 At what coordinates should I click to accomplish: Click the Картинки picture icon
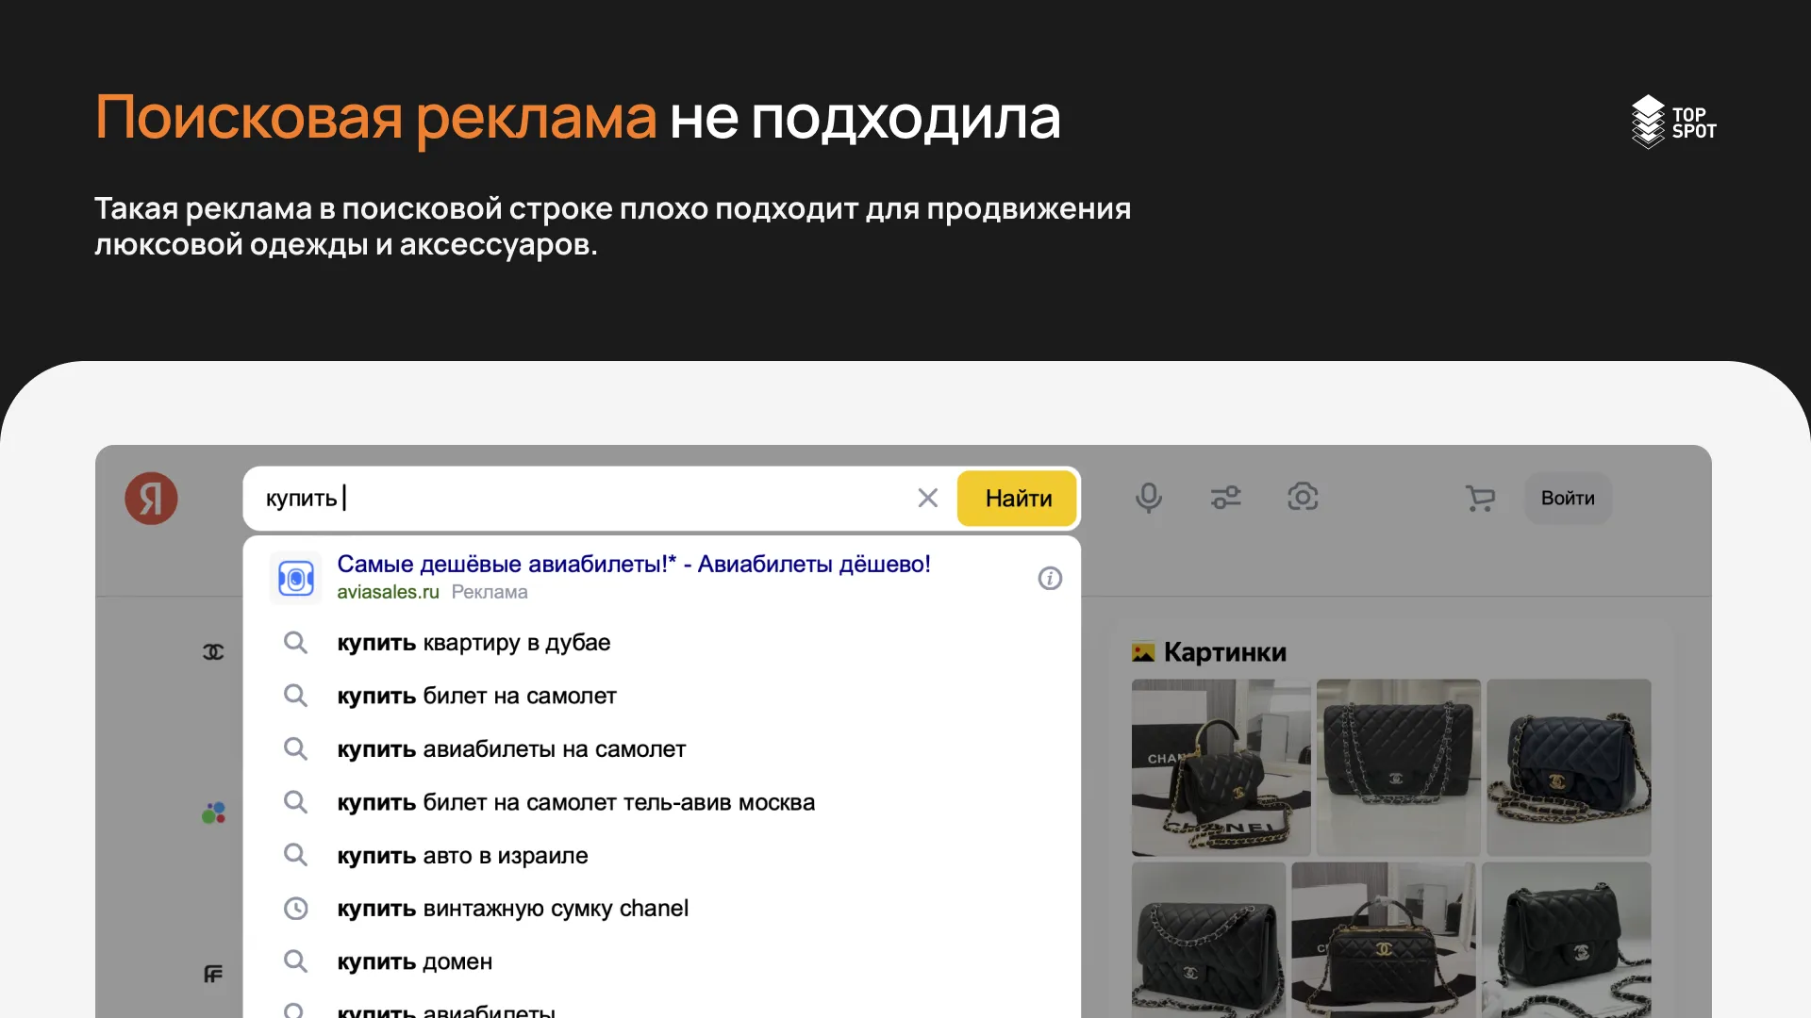(1143, 651)
